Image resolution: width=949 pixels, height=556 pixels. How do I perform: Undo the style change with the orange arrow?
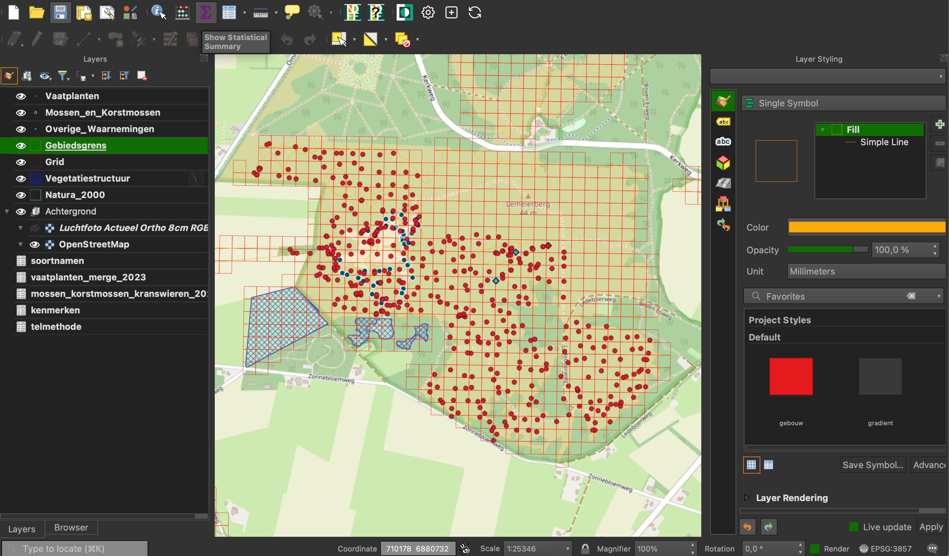pos(748,526)
